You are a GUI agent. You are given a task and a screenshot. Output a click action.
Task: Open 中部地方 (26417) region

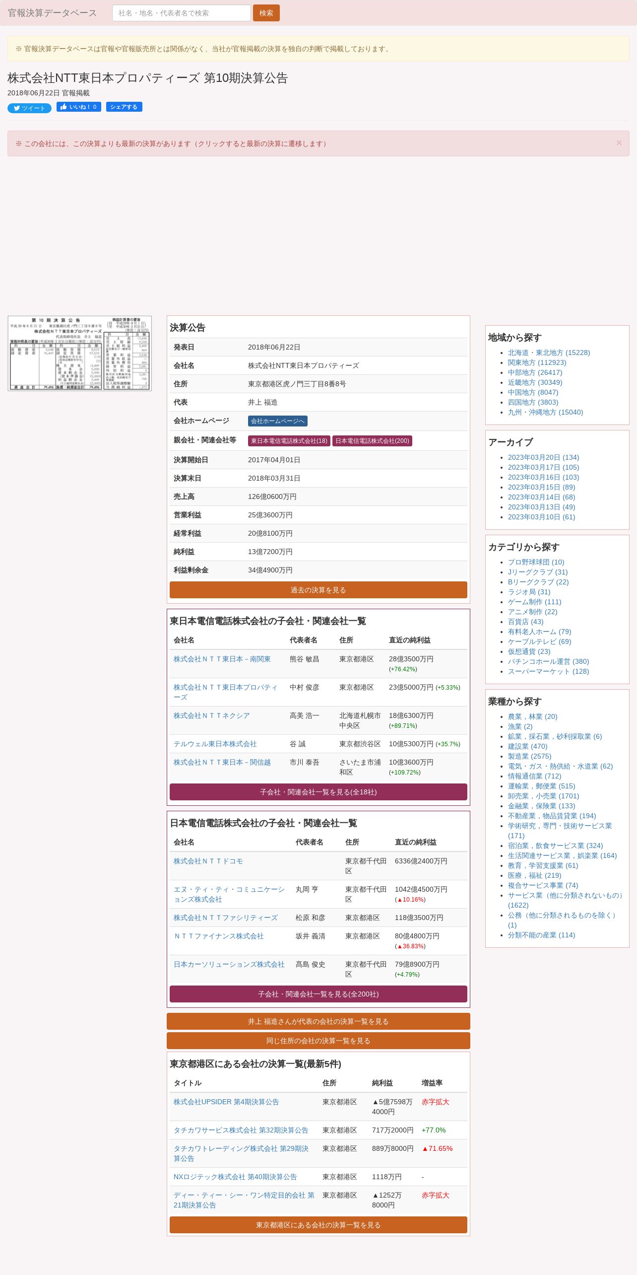click(x=535, y=372)
